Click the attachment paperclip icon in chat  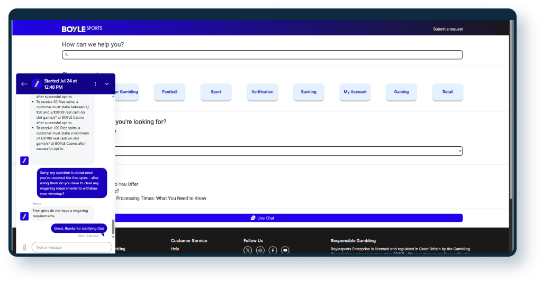pos(24,247)
